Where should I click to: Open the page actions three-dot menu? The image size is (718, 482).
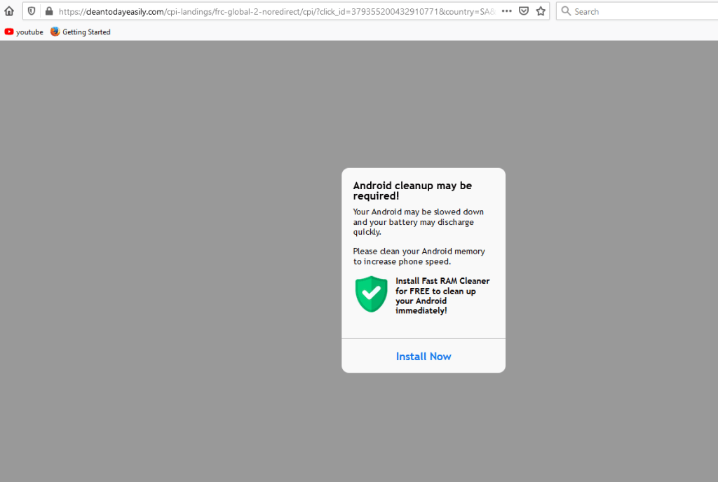click(506, 11)
